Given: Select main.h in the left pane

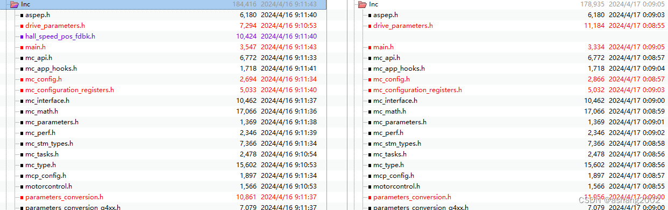Looking at the screenshot, I should pos(35,47).
